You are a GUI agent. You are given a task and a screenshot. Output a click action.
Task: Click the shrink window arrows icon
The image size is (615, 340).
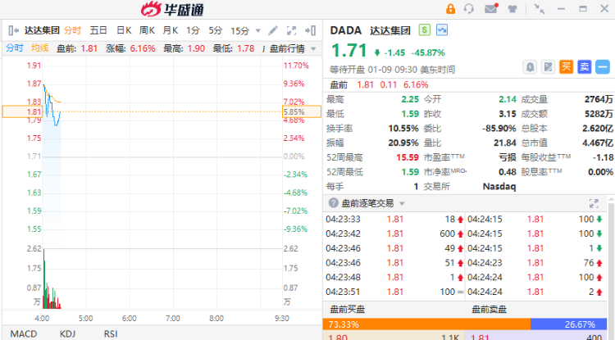(x=540, y=9)
